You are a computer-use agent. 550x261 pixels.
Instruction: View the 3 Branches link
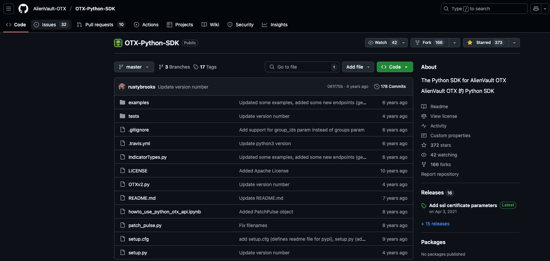[174, 67]
